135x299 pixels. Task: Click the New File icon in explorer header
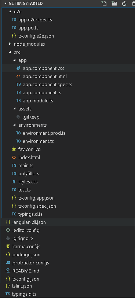104,3
